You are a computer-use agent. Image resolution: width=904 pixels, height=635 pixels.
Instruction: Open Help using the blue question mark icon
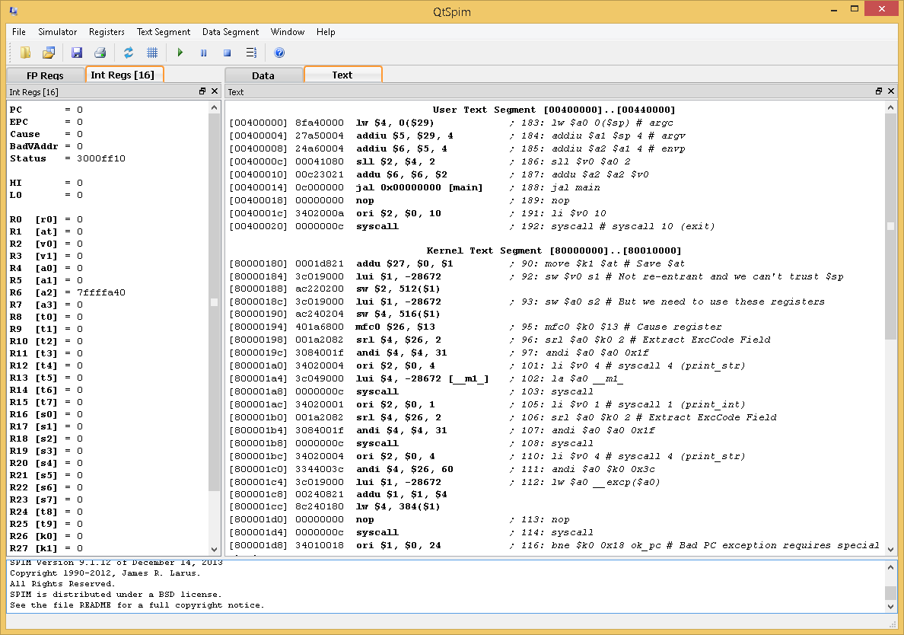click(279, 53)
